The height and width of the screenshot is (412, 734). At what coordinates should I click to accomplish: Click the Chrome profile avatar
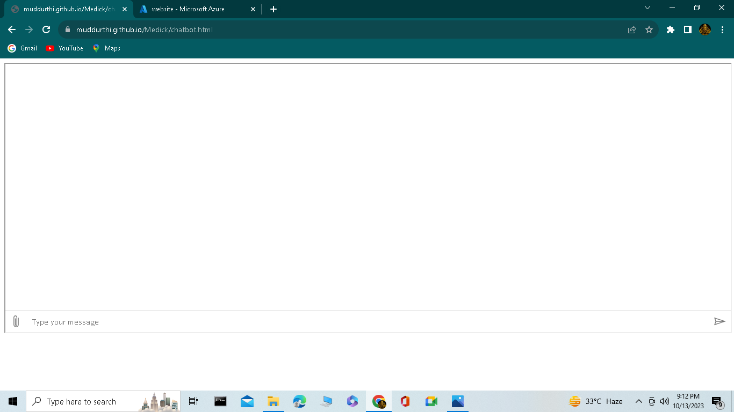click(x=706, y=30)
